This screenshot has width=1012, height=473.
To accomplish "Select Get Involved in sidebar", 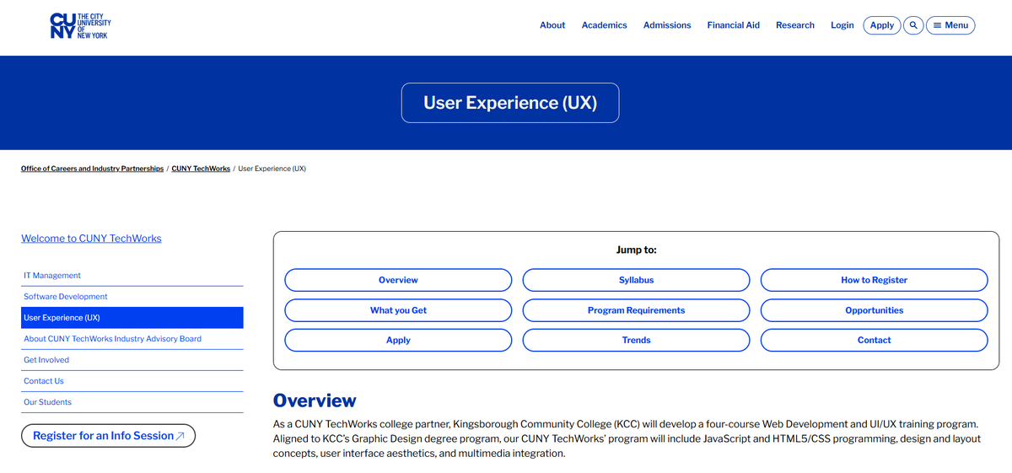I will (132, 360).
